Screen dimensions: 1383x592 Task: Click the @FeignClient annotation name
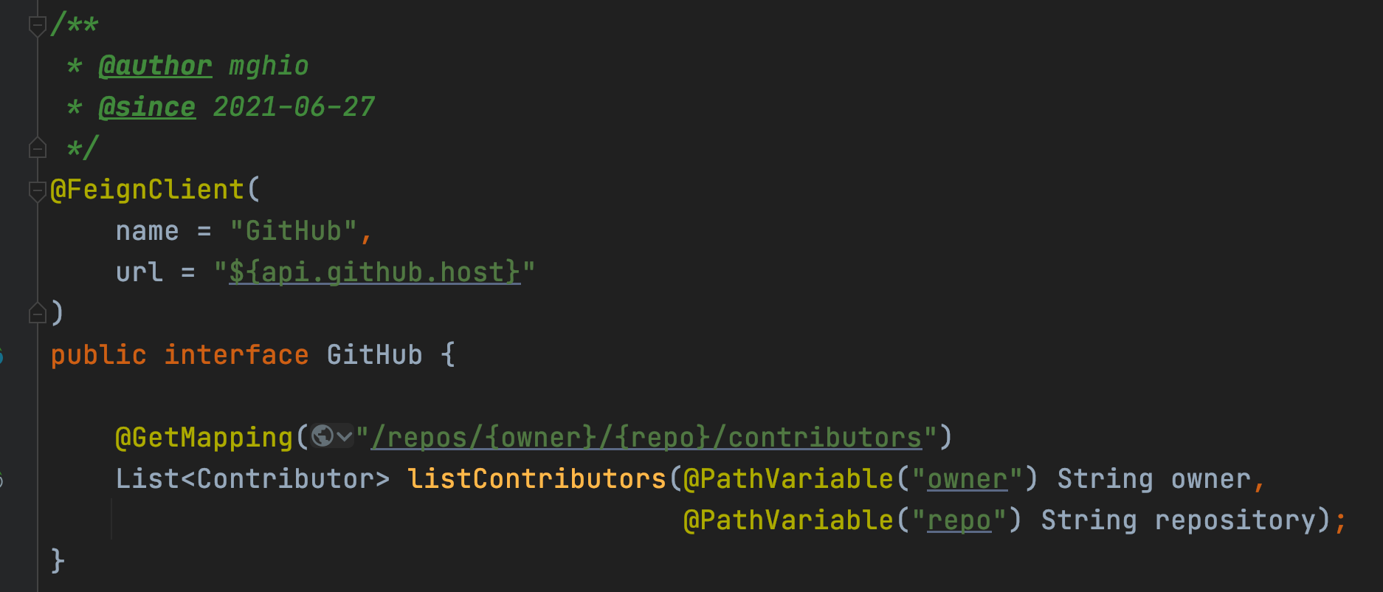tap(148, 190)
